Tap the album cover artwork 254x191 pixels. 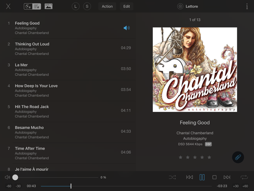click(194, 69)
